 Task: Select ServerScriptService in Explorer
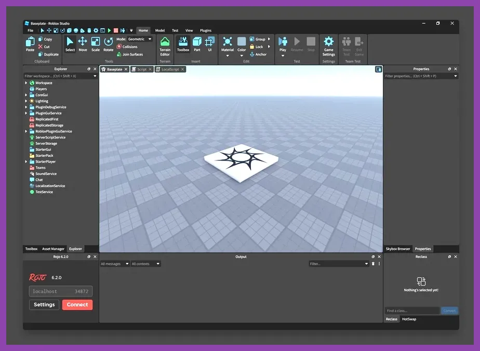50,138
